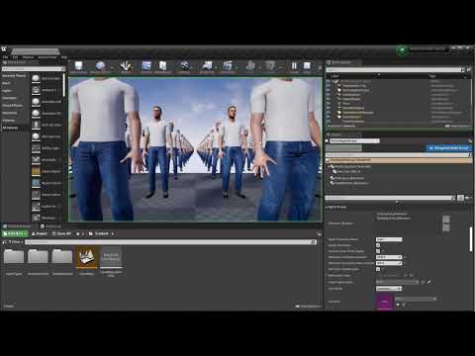Select the Geometry actor category

[x=10, y=113]
